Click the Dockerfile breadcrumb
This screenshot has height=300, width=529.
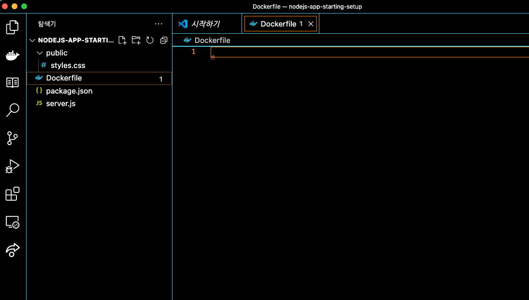(x=212, y=41)
